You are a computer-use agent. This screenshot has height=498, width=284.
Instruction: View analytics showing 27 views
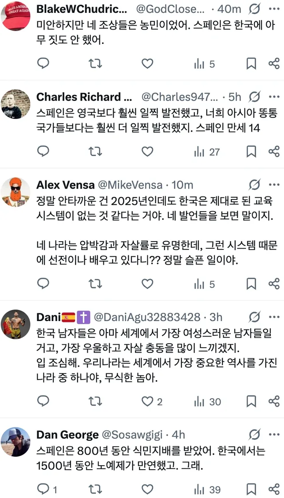(207, 152)
